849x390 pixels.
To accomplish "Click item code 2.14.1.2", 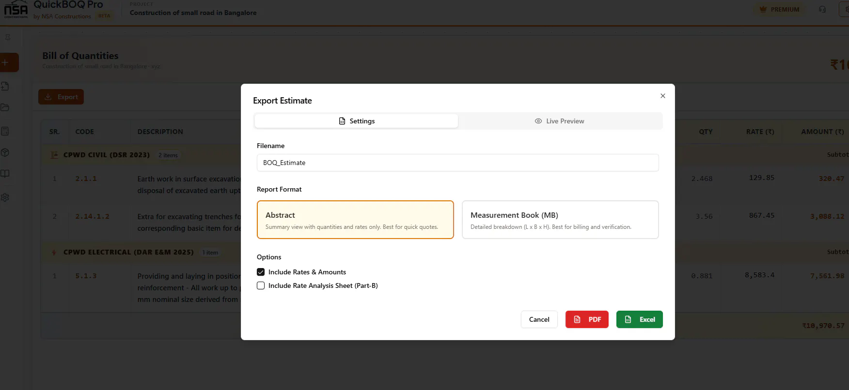I will pos(93,216).
